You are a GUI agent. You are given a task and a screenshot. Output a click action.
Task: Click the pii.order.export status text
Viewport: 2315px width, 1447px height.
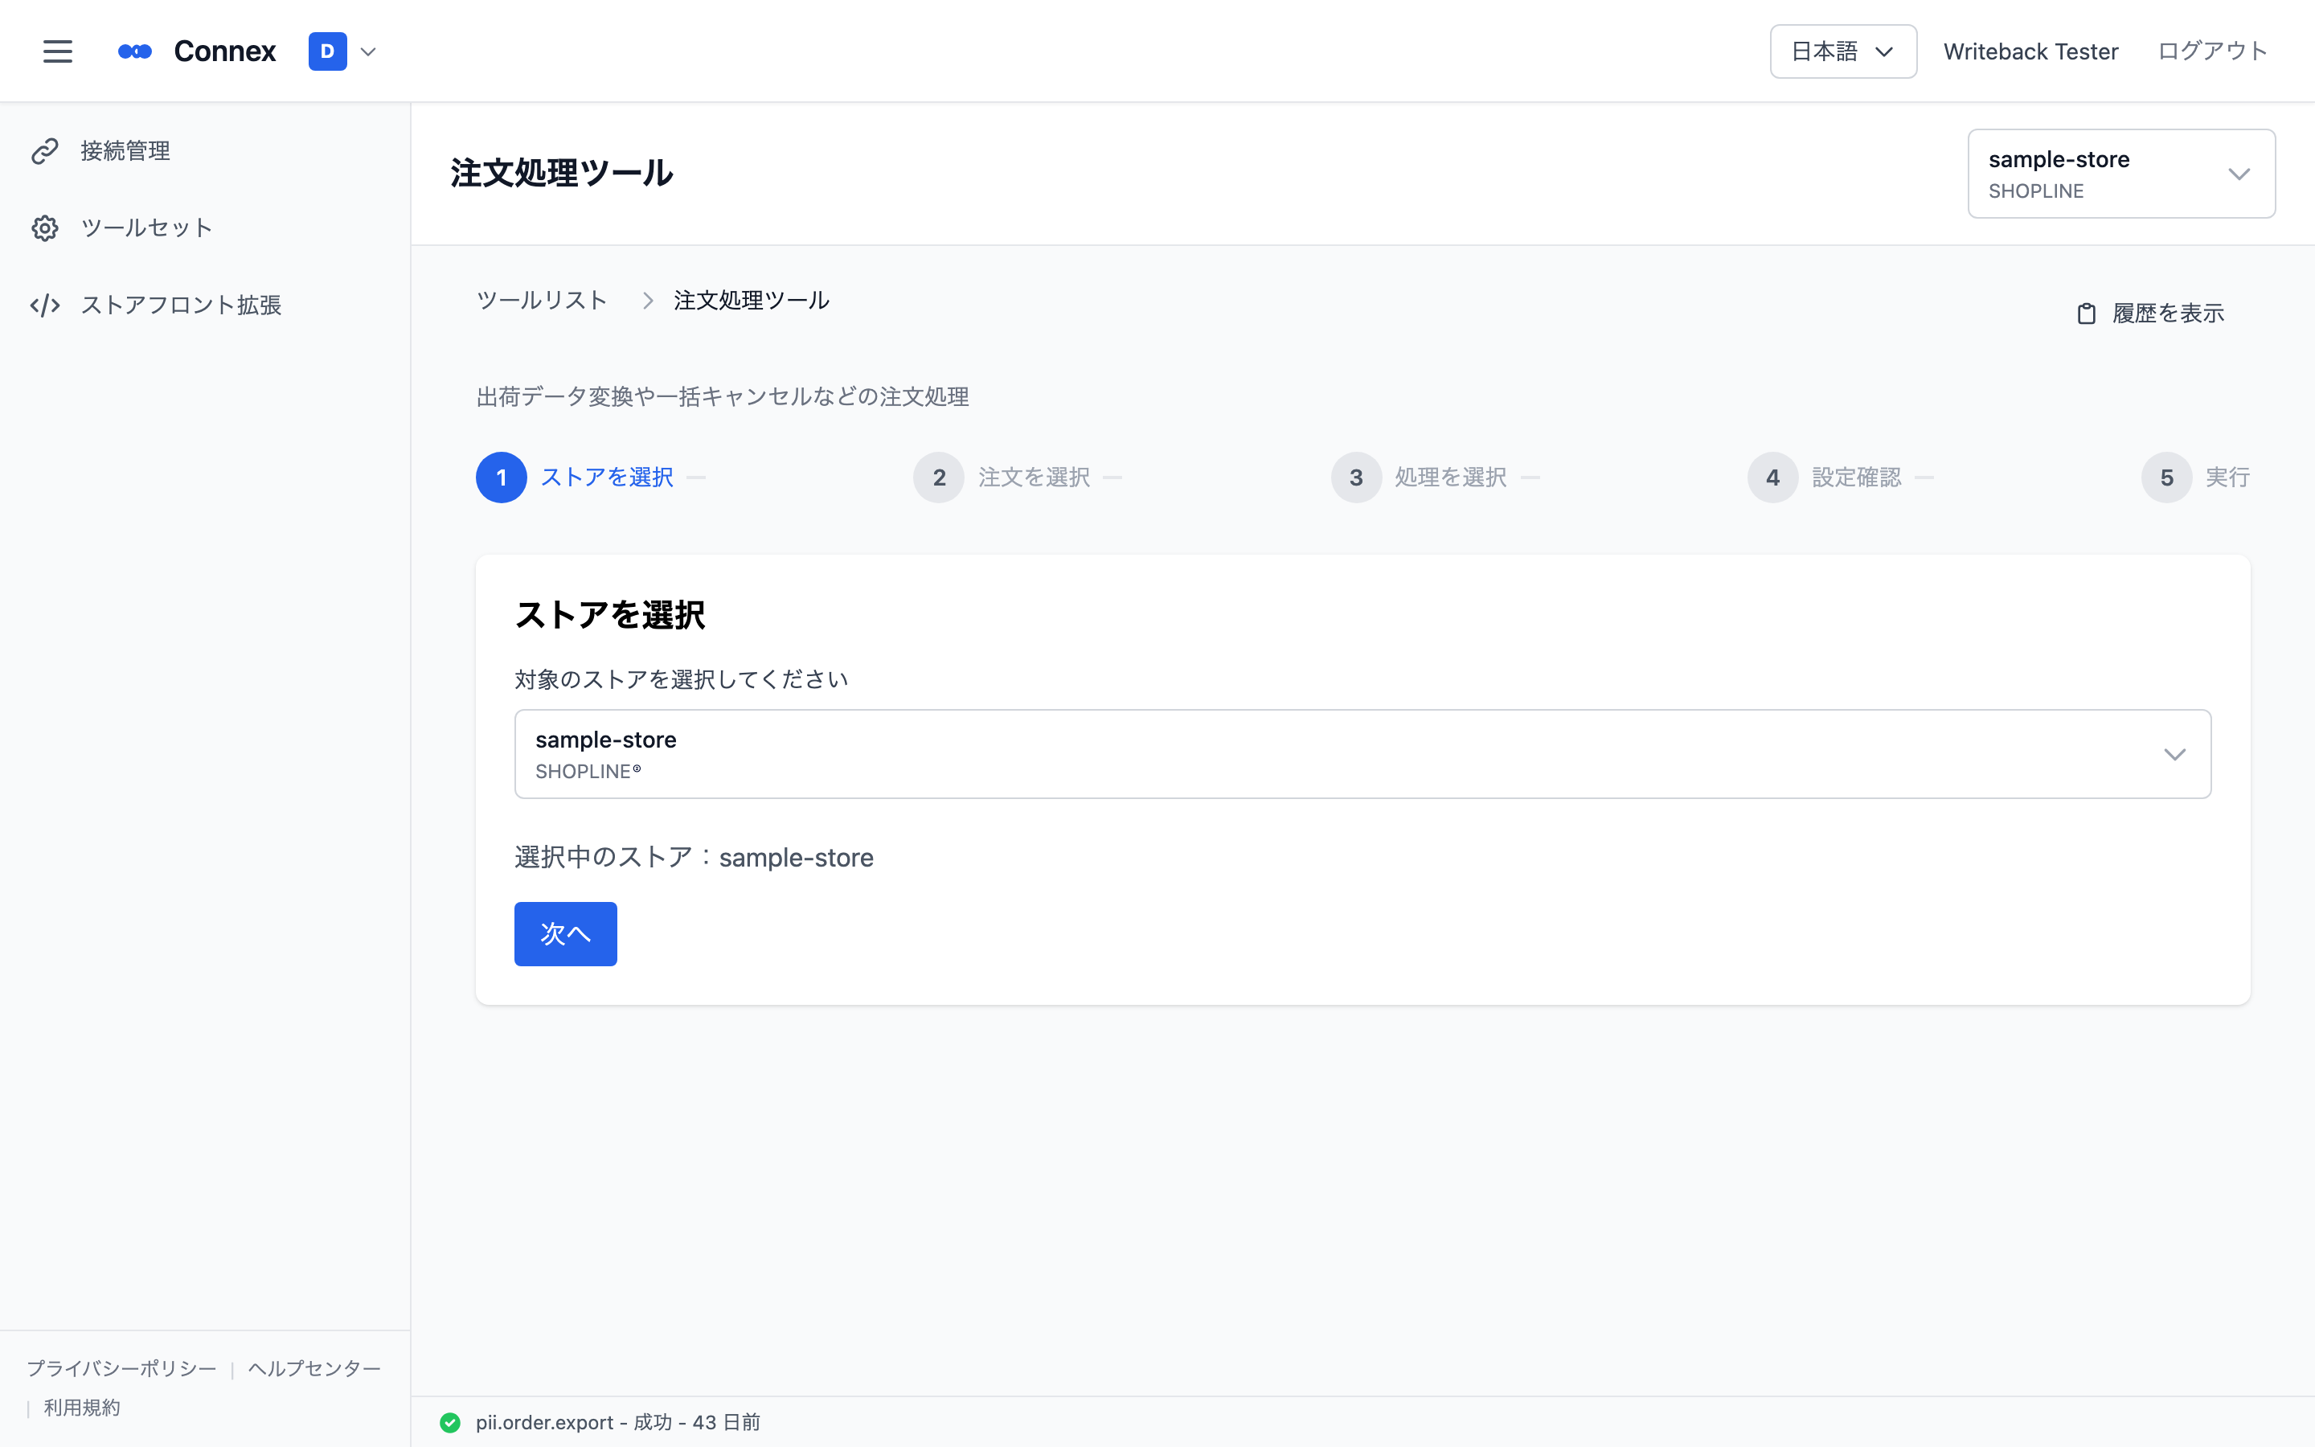click(x=618, y=1423)
